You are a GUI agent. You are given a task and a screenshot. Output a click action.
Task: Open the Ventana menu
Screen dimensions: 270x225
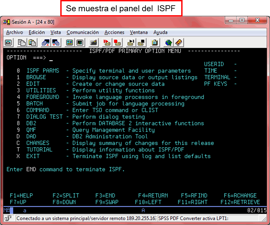(x=139, y=32)
